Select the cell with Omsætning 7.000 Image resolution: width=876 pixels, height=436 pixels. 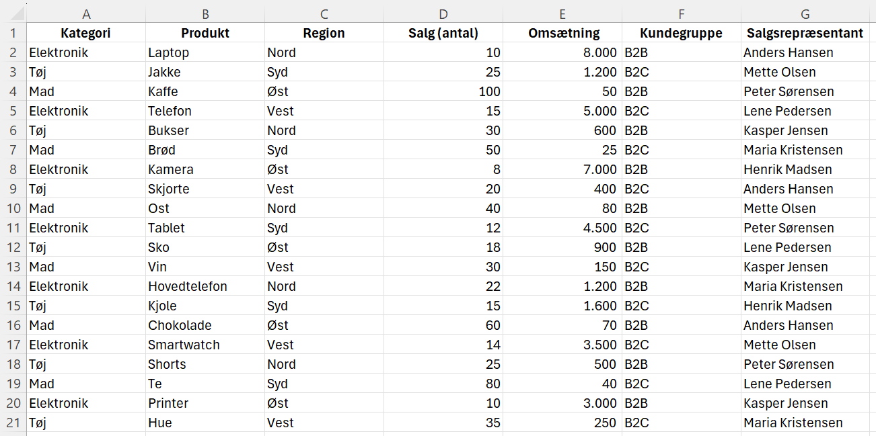[562, 169]
